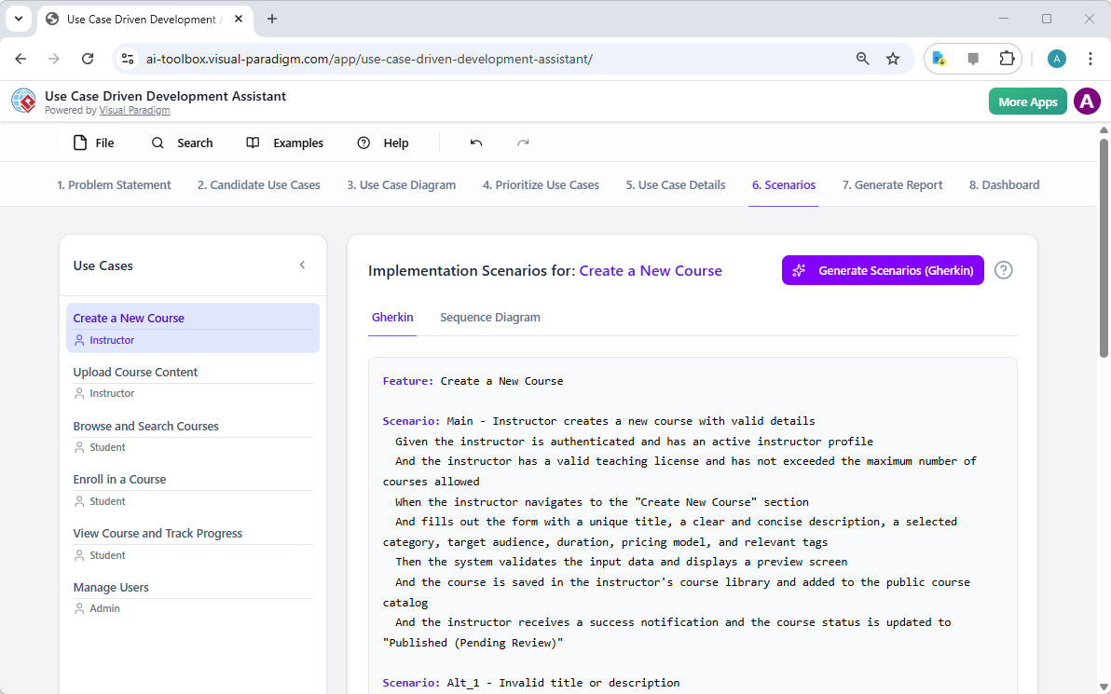Select the Search icon

click(x=157, y=143)
